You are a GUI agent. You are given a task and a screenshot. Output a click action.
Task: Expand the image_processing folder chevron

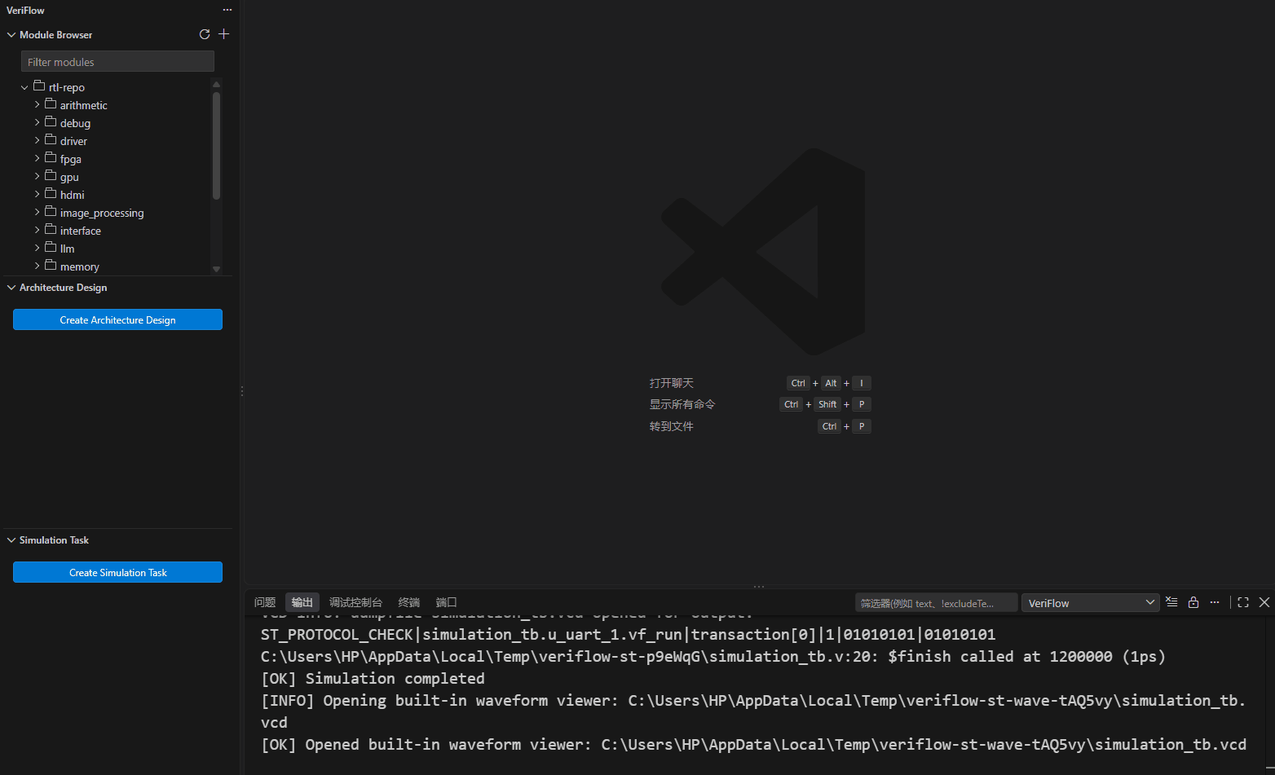coord(37,213)
